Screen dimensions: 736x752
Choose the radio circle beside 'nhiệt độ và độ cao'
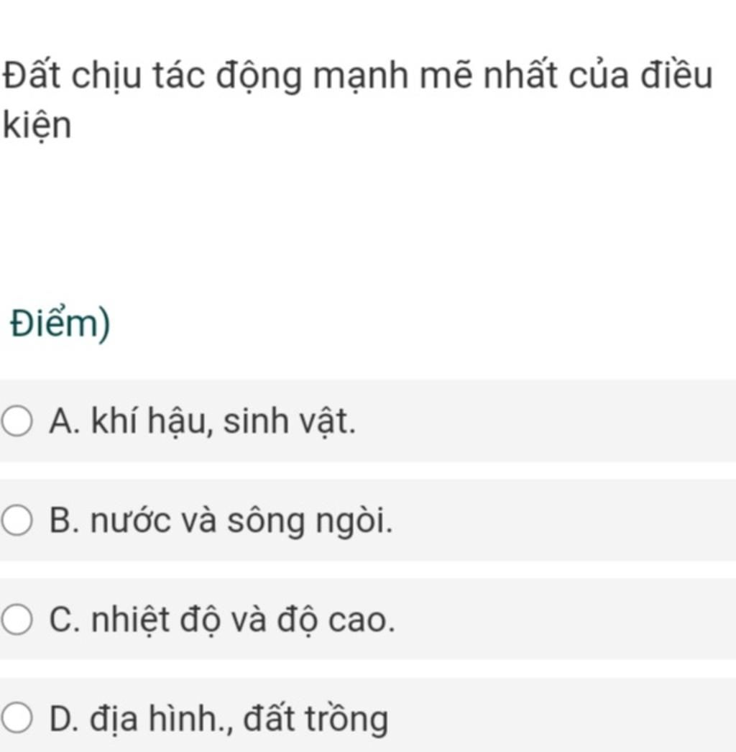coord(17,620)
